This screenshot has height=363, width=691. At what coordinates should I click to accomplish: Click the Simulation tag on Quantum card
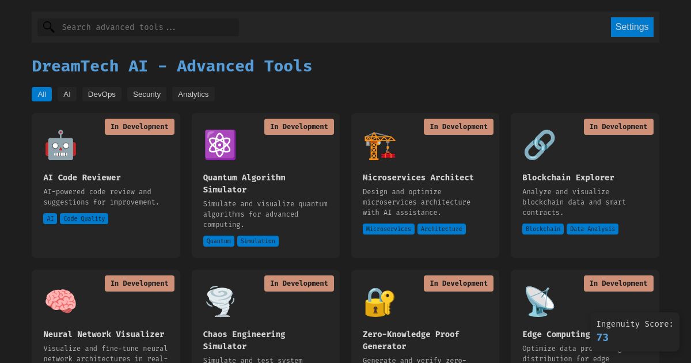pyautogui.click(x=257, y=241)
